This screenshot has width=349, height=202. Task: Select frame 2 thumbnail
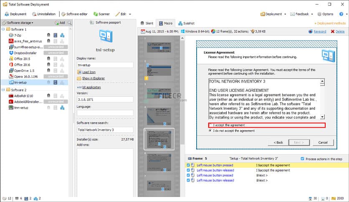159,71
